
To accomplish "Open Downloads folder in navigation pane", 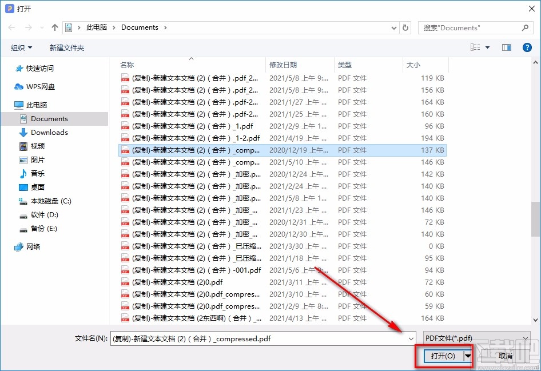I will [49, 133].
